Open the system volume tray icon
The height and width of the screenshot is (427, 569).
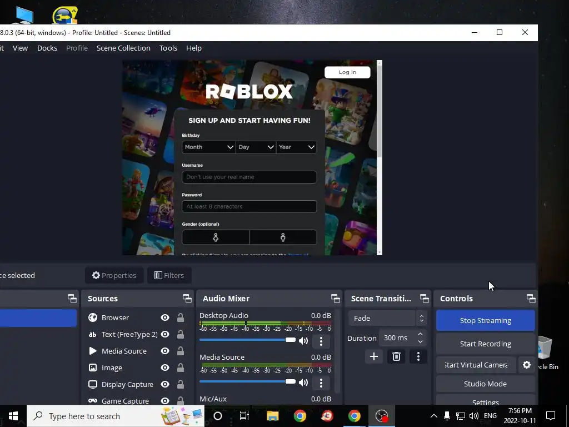(x=473, y=416)
